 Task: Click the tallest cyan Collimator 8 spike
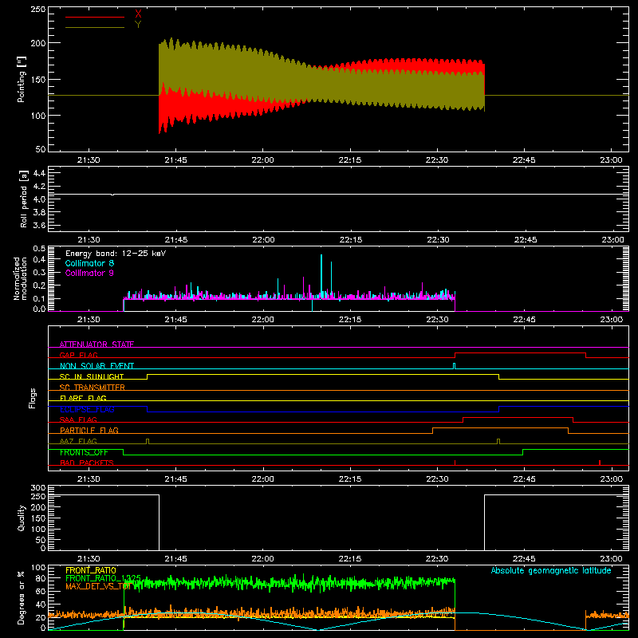(x=321, y=277)
